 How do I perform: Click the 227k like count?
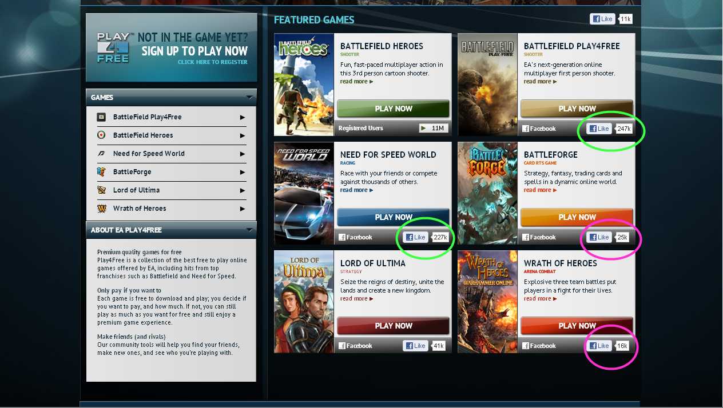point(440,237)
